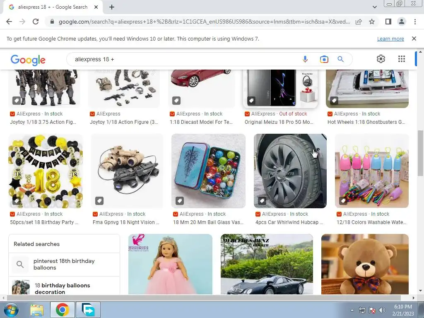Viewport: 424px width, 318px height.
Task: Open the Mercedes-Benz car thumbnail
Action: (267, 264)
